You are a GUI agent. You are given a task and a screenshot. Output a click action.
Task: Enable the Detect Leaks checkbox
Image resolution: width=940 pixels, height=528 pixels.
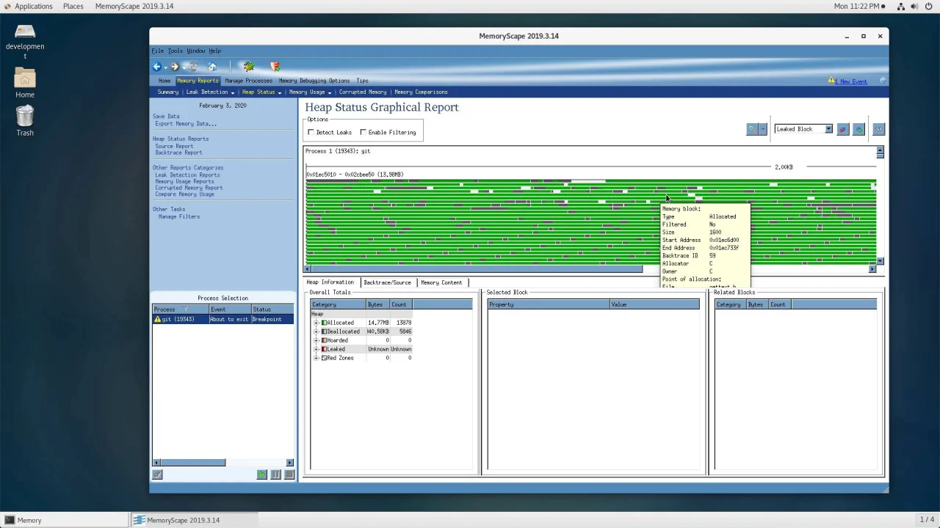pos(311,133)
